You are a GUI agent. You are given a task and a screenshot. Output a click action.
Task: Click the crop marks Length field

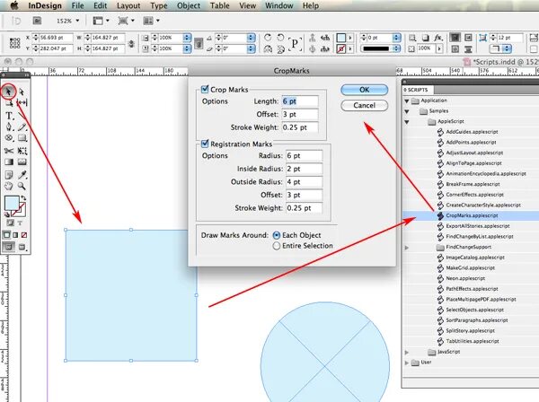300,101
